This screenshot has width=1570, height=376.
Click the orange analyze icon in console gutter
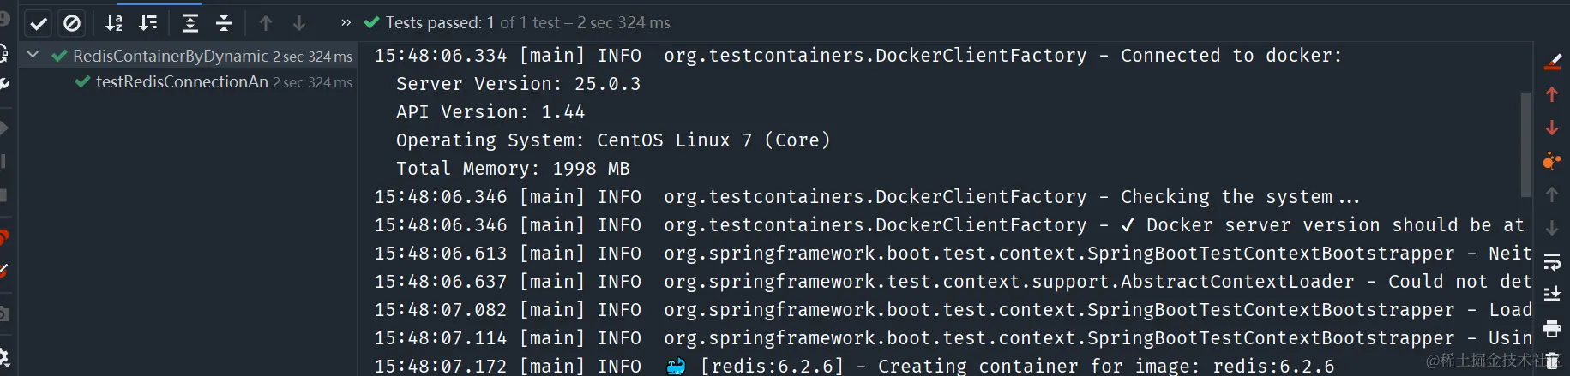[1552, 160]
